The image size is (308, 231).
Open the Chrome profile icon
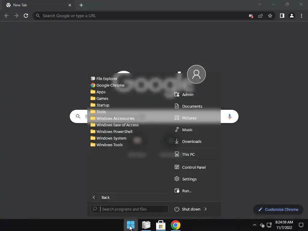coord(292,16)
